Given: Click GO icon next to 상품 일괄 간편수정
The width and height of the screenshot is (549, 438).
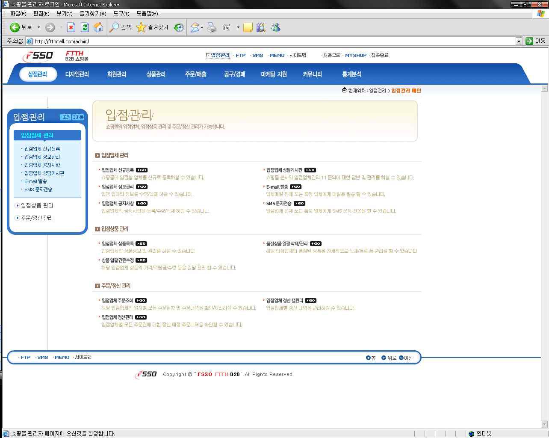Looking at the screenshot, I should coord(141,260).
